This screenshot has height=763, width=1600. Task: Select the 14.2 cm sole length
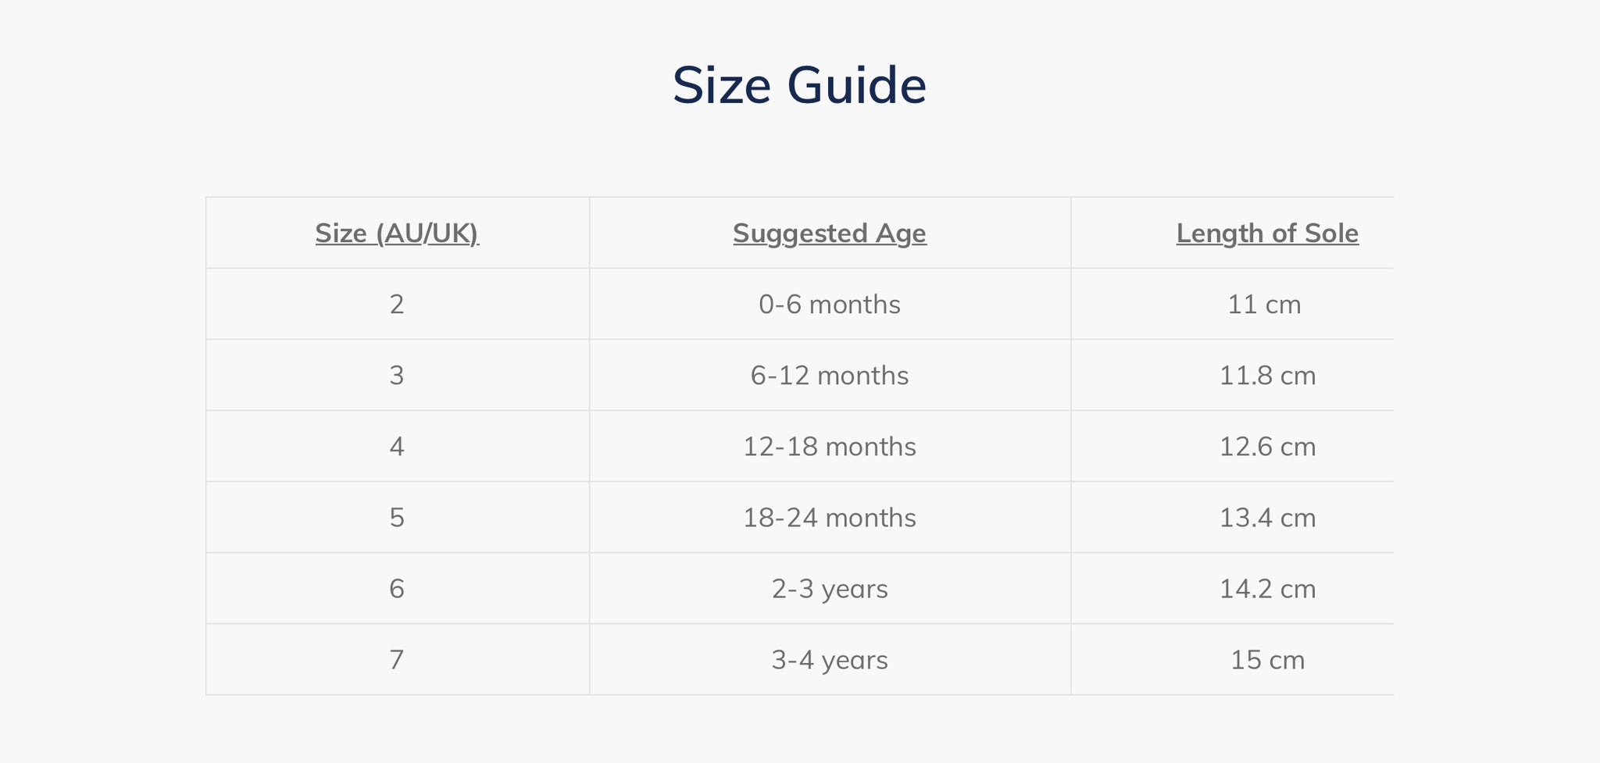pos(1267,588)
